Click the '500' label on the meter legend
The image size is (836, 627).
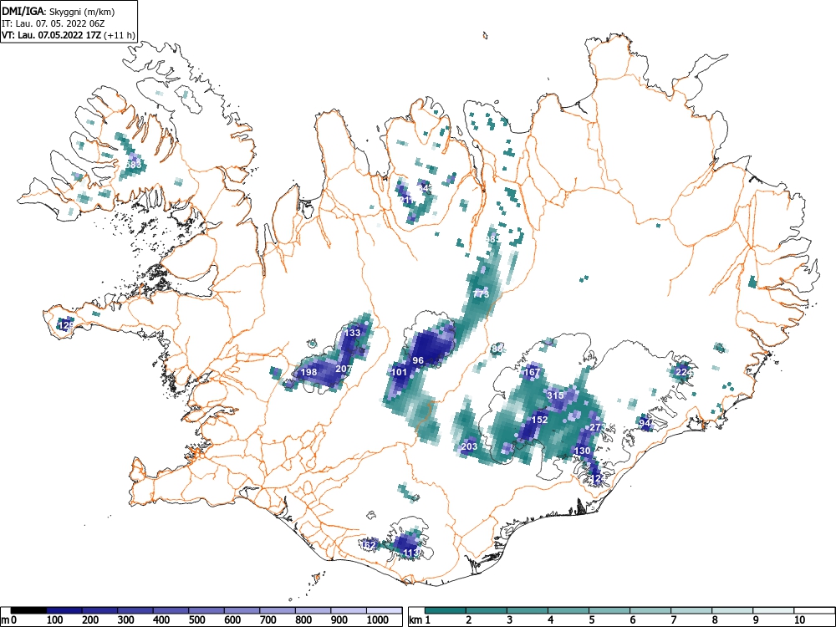coord(197,620)
